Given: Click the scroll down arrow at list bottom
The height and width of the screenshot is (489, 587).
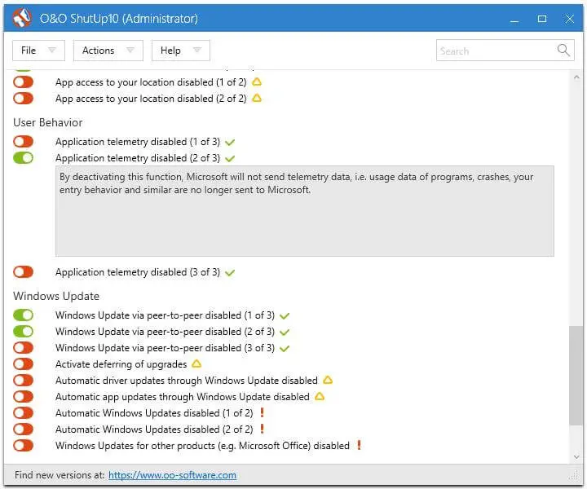Looking at the screenshot, I should click(576, 457).
